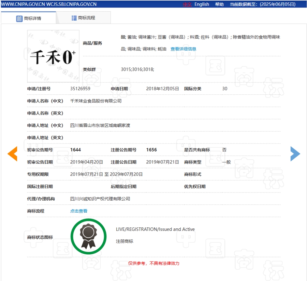Viewport: 307px width, 281px height.
Task: Select exclusive period 2019年07月21日 至 2029年07月20日
Action: point(106,174)
